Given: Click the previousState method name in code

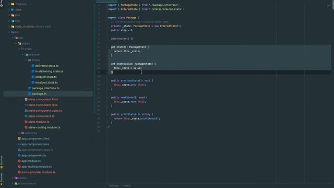Looking at the screenshot, I should [130, 80].
